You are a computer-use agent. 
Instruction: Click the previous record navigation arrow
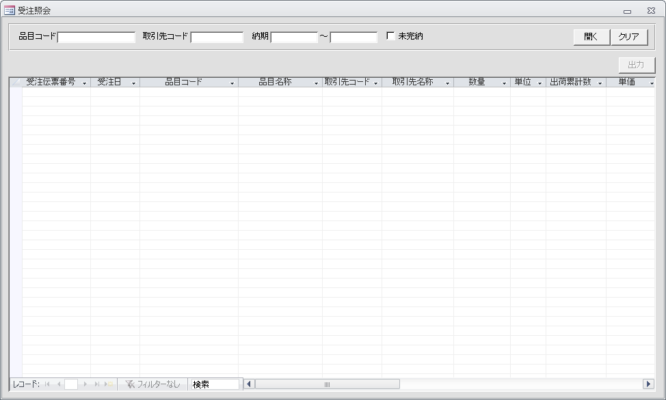click(x=59, y=384)
